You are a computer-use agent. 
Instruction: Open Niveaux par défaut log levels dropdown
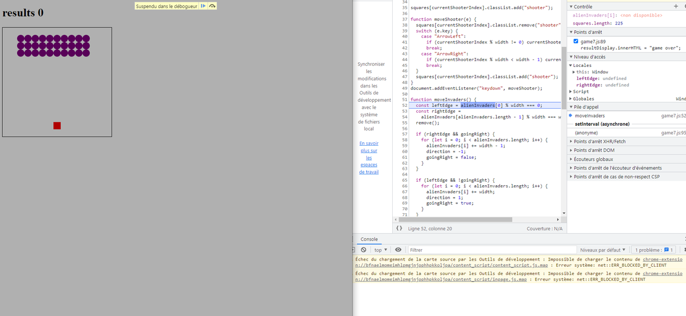click(x=603, y=250)
